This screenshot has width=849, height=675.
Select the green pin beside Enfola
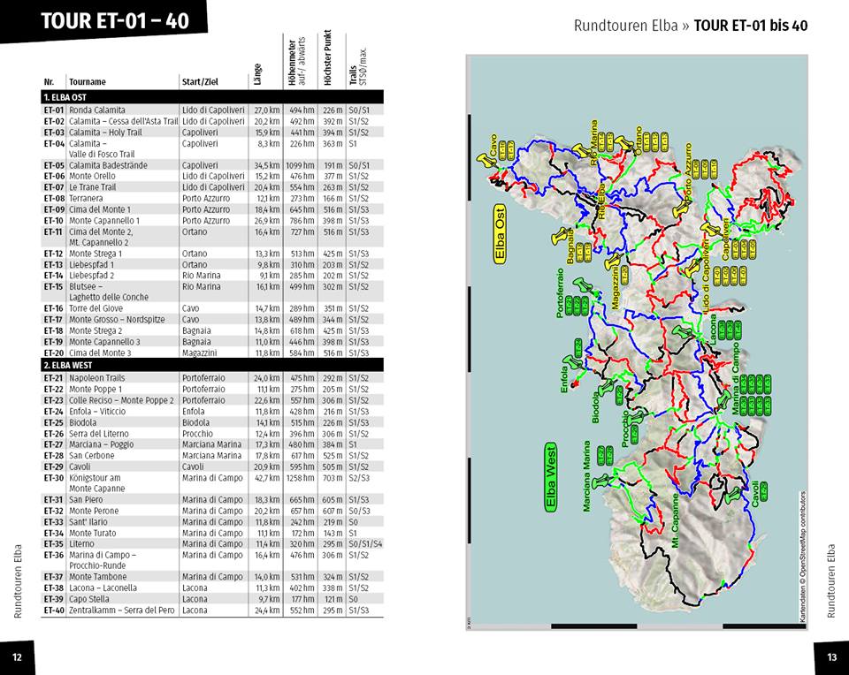pyautogui.click(x=572, y=361)
